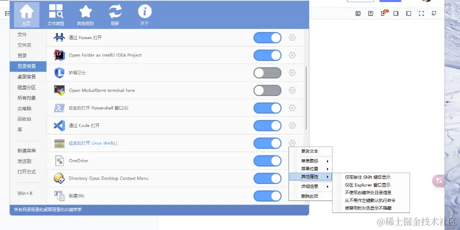Screen dimensions: 460x230
Task: Open settings gear for 通过 Code 打开 row
Action: (x=292, y=125)
